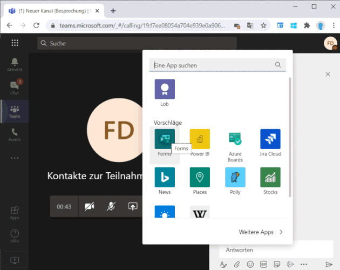Open the Chrome profile avatar
This screenshot has height=270, width=340.
coord(320,25)
